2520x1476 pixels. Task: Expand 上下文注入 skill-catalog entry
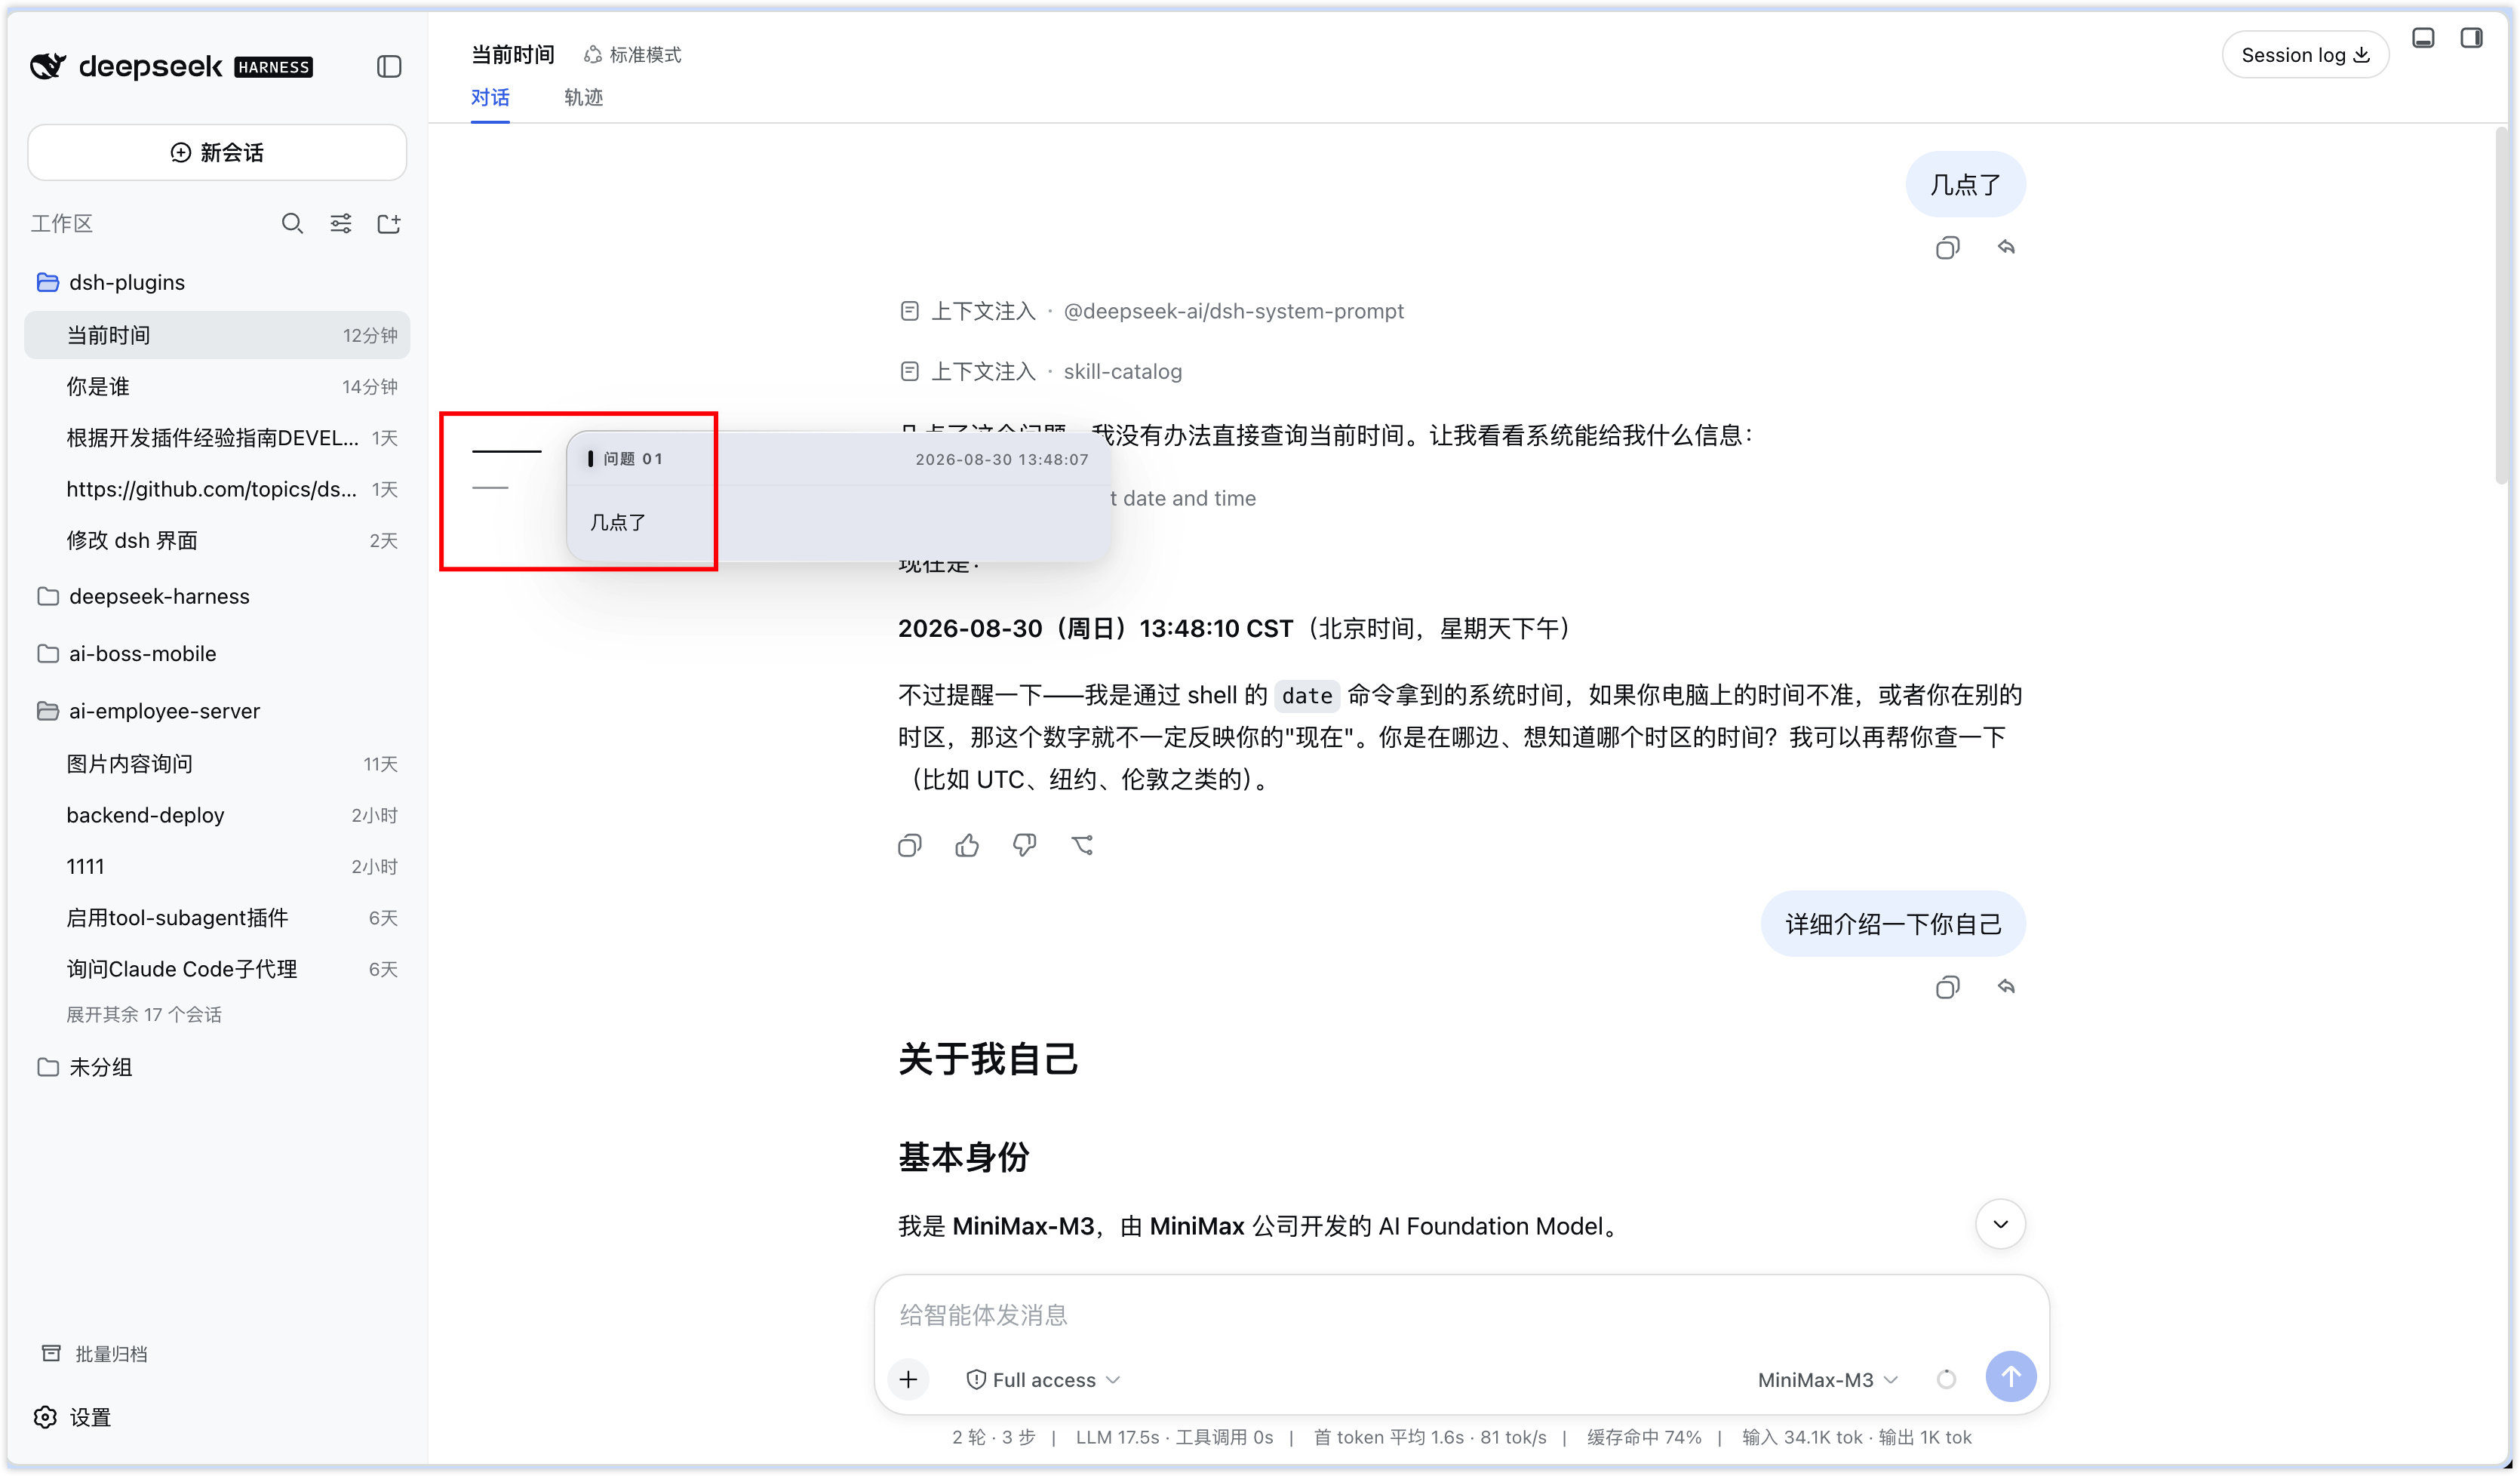point(1040,372)
